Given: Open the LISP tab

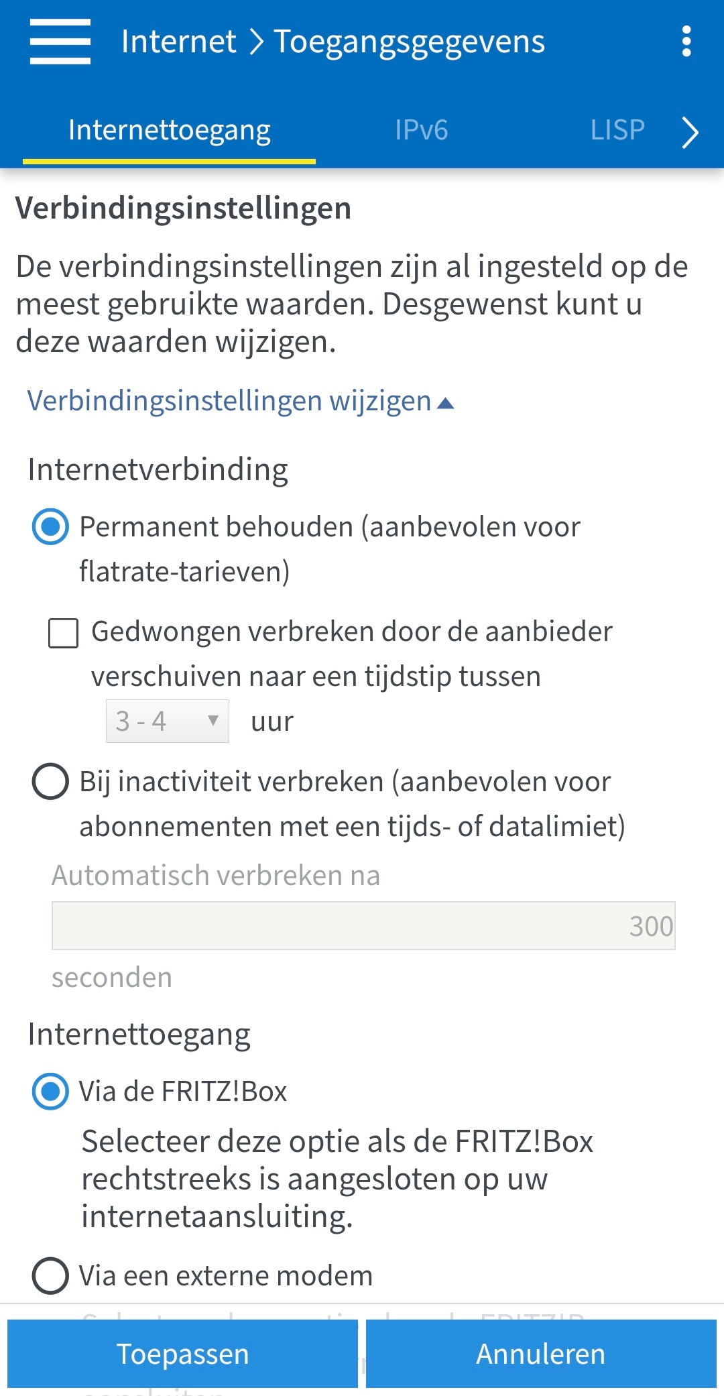Looking at the screenshot, I should [617, 130].
